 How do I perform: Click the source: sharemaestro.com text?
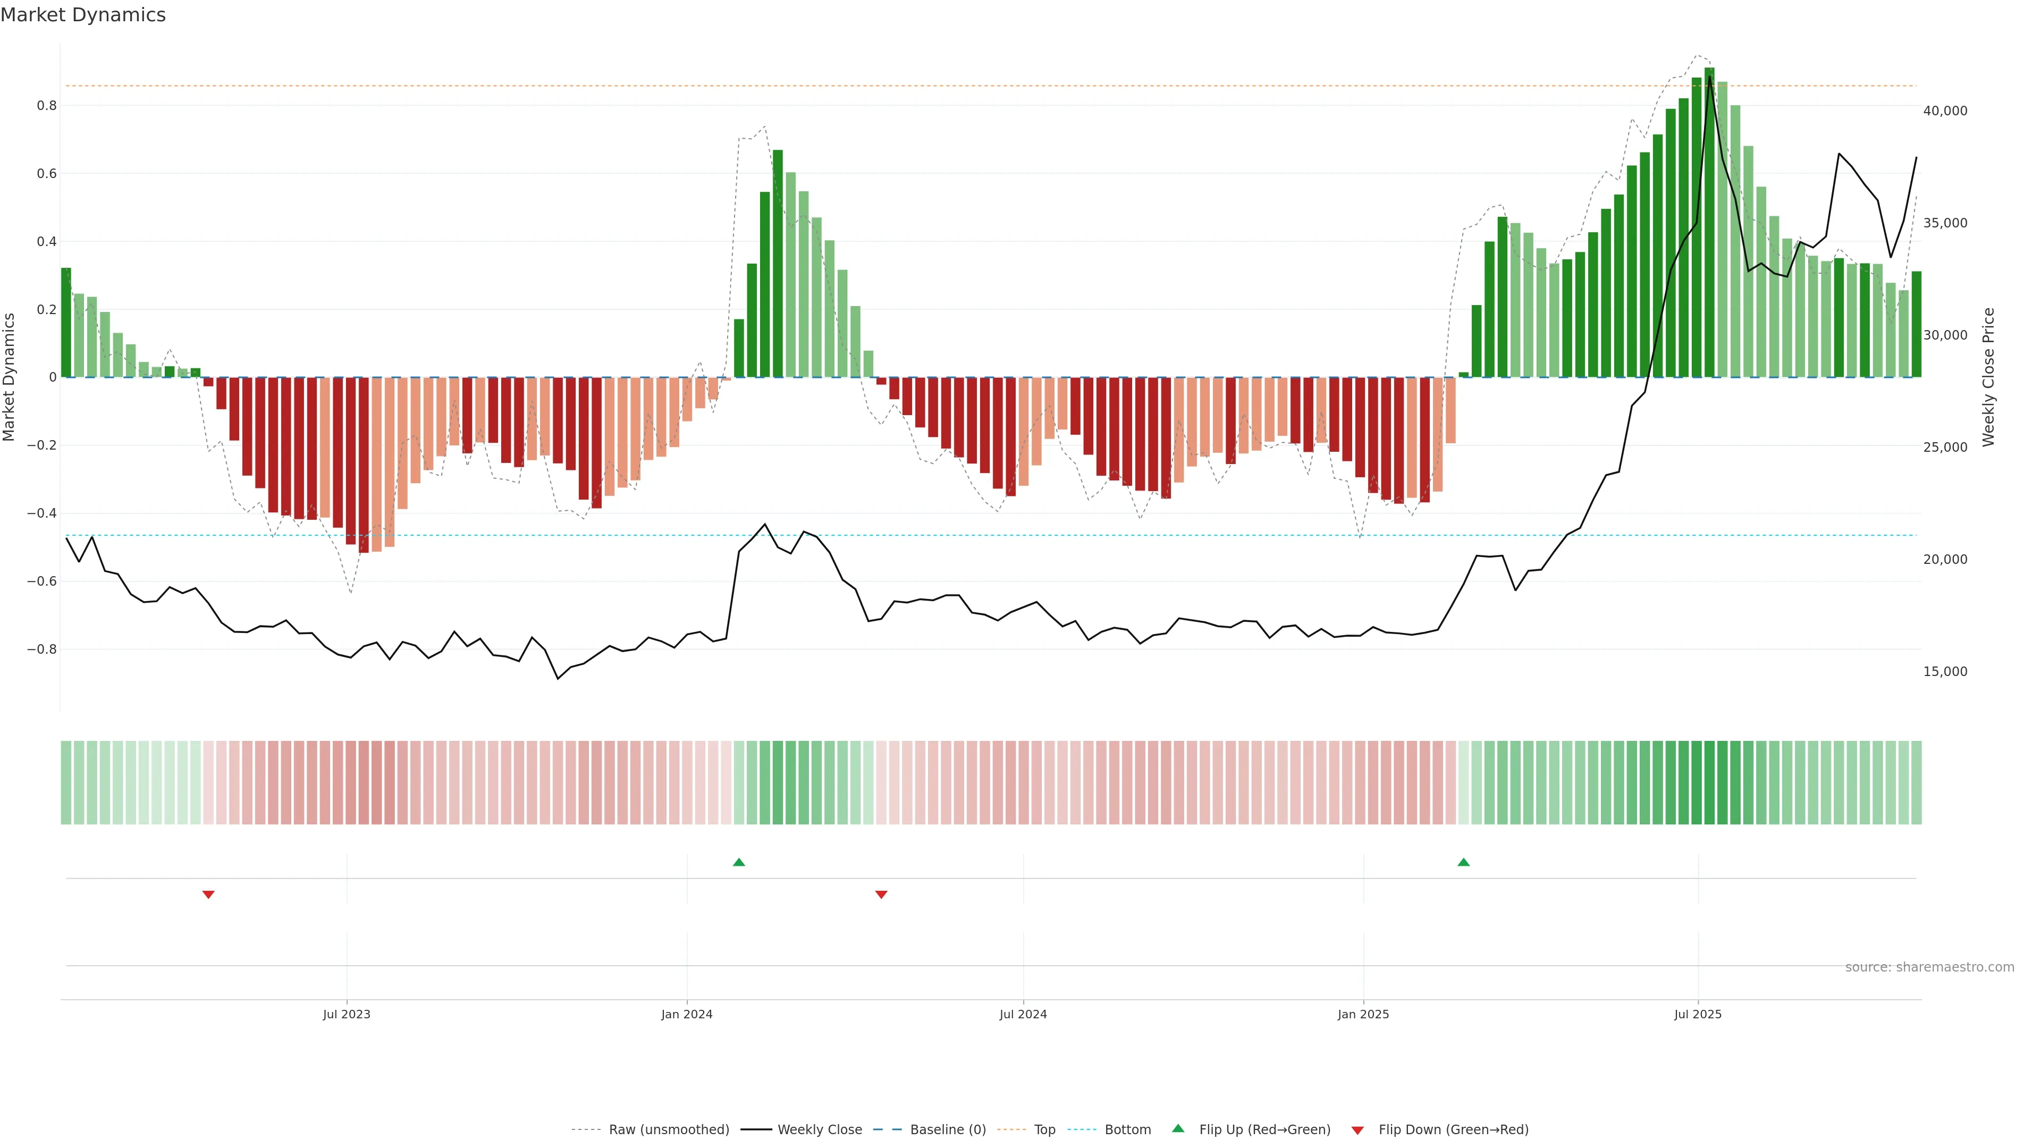1929,967
